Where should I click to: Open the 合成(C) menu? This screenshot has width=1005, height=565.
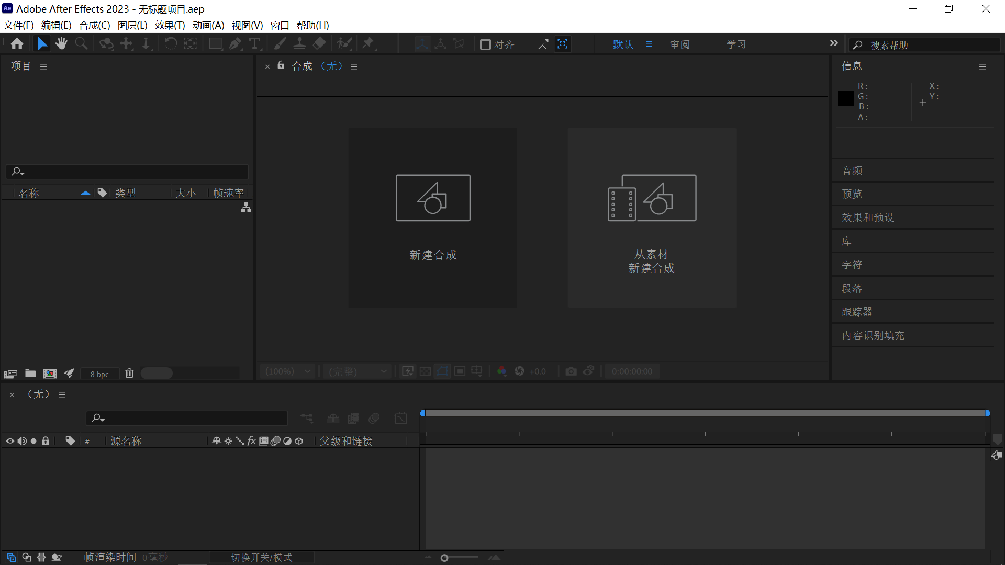(95, 25)
